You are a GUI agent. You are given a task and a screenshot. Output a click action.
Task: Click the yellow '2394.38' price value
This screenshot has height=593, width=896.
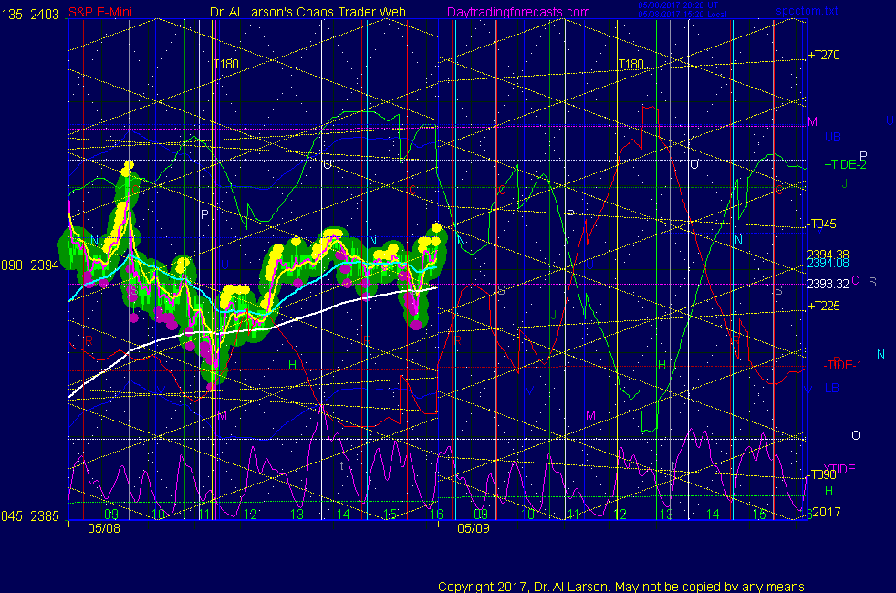point(828,255)
